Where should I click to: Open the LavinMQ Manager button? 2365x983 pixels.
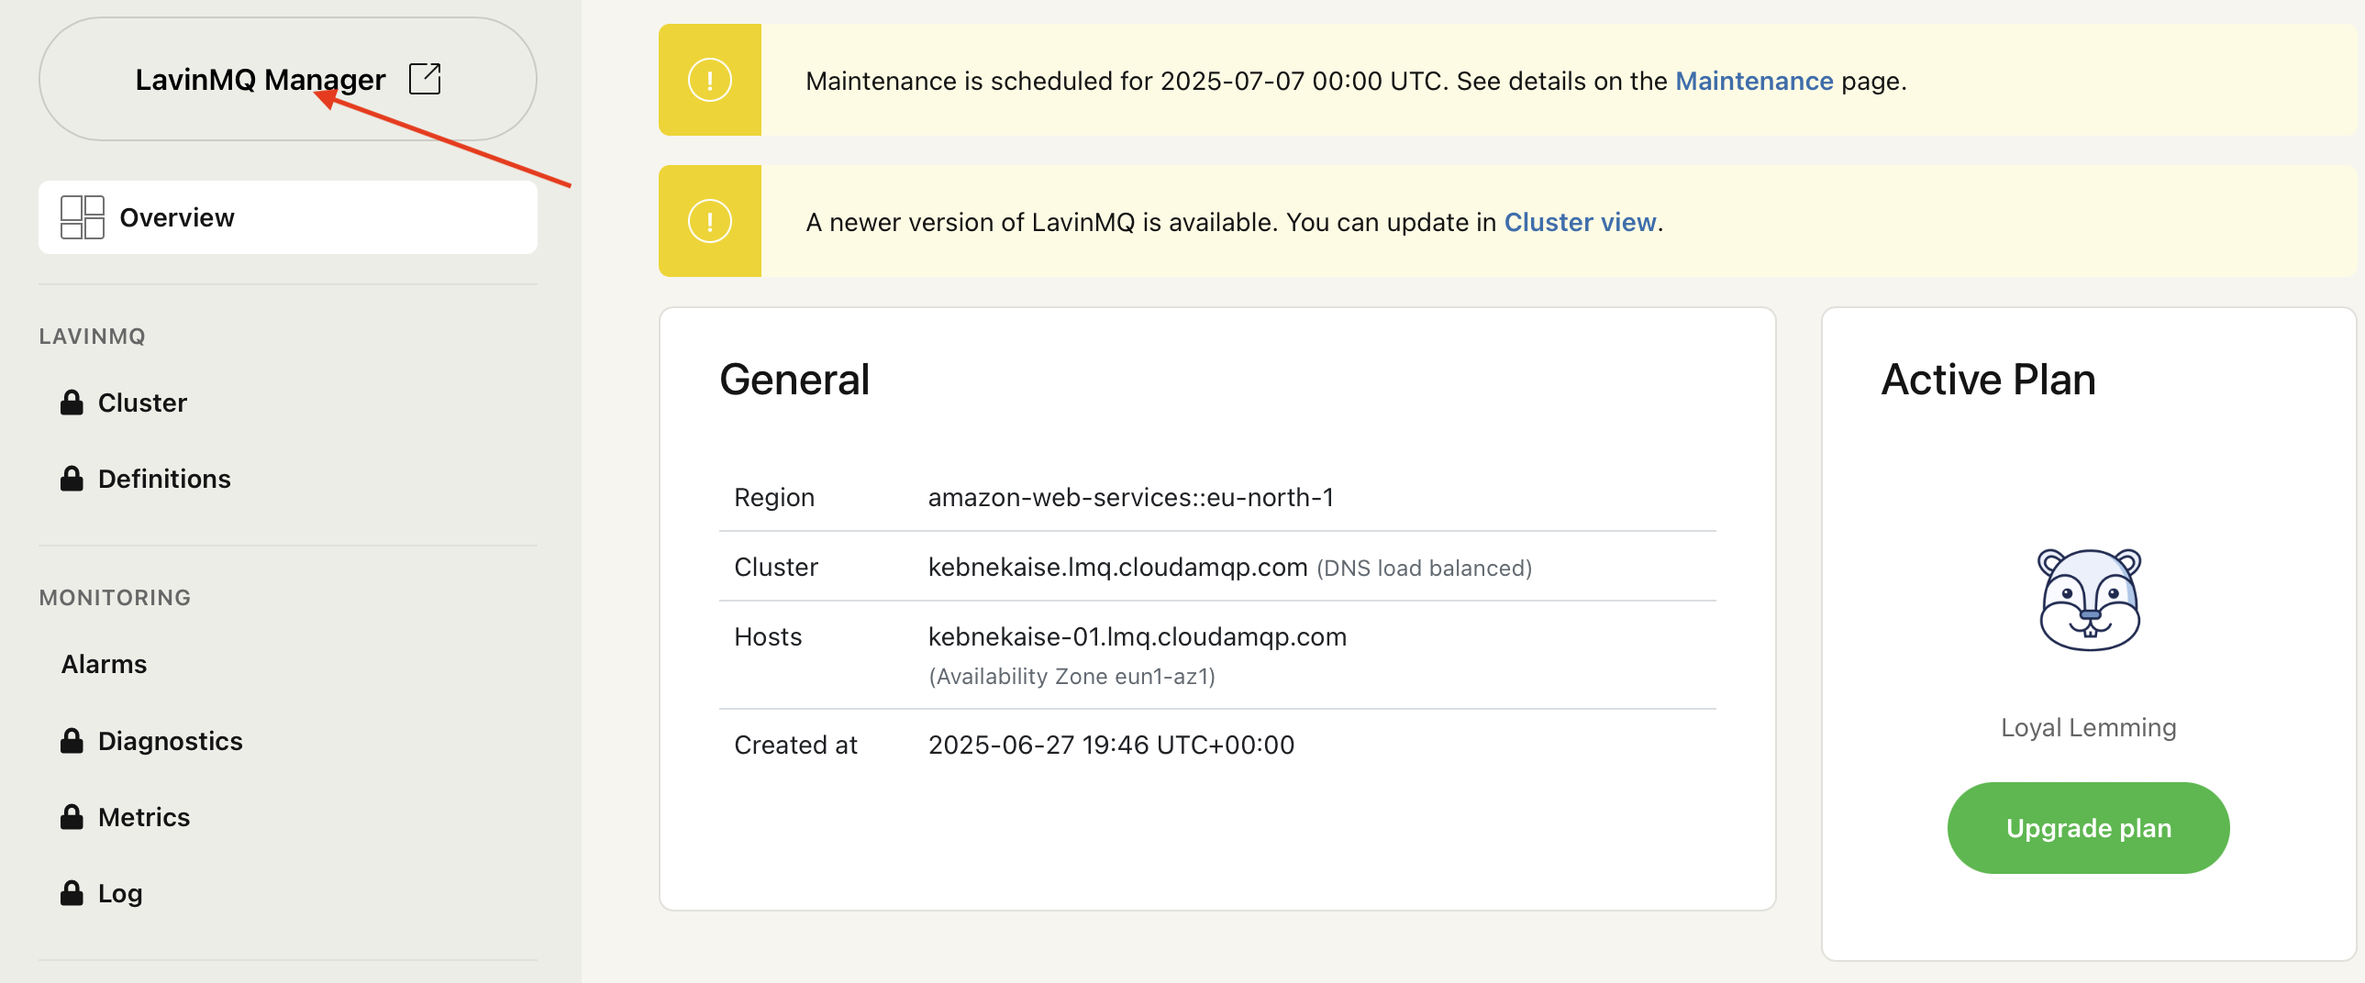coord(287,79)
